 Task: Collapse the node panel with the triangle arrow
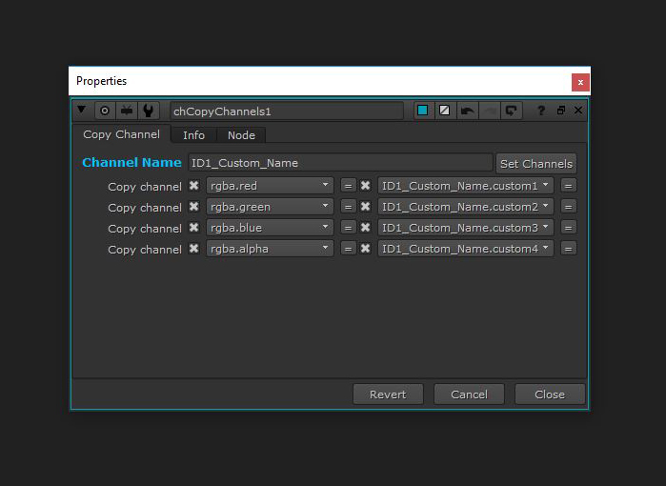tap(82, 111)
